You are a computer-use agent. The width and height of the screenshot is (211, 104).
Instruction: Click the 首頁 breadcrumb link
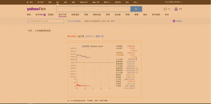point(30,31)
